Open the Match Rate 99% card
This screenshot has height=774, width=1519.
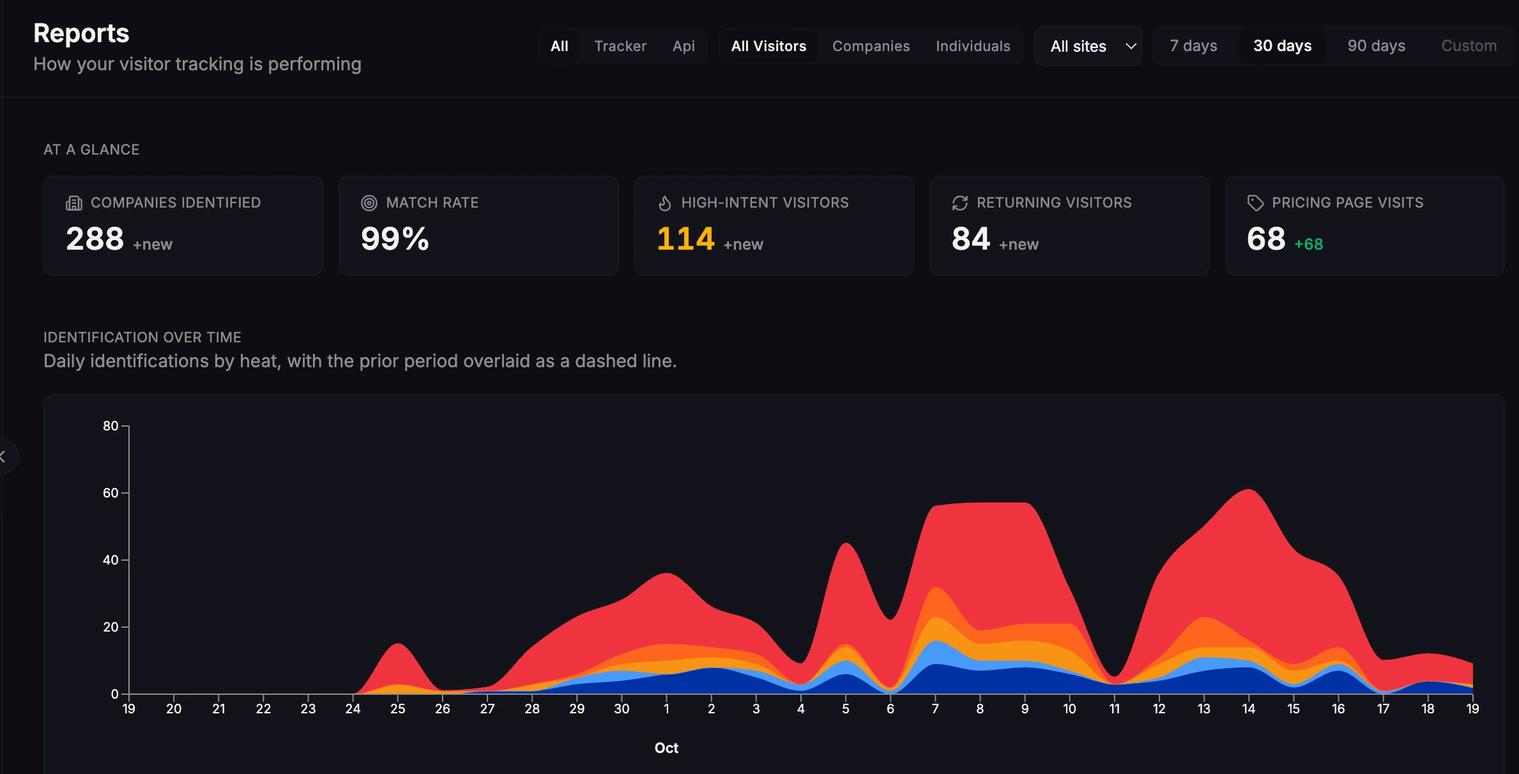pyautogui.click(x=478, y=225)
